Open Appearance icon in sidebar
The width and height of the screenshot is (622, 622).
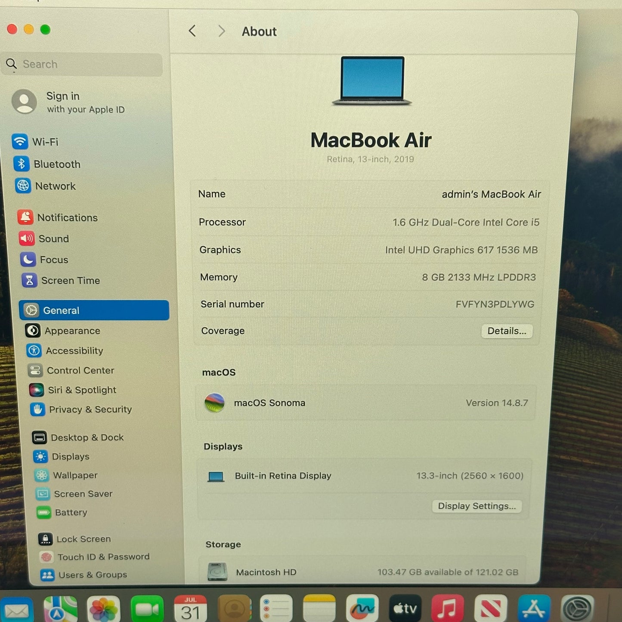tap(33, 330)
